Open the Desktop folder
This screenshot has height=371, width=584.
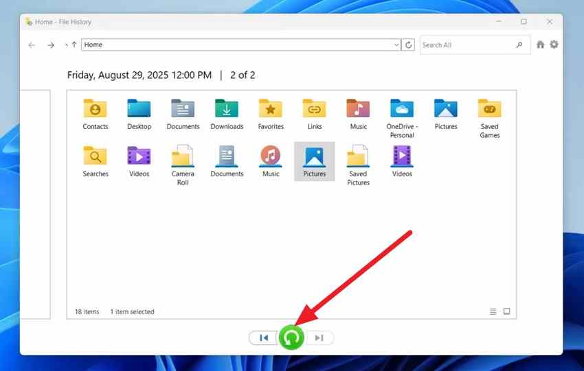click(x=139, y=114)
